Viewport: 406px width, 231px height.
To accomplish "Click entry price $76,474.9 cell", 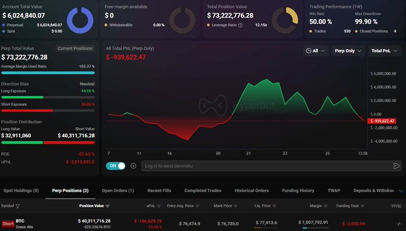I will click(189, 223).
